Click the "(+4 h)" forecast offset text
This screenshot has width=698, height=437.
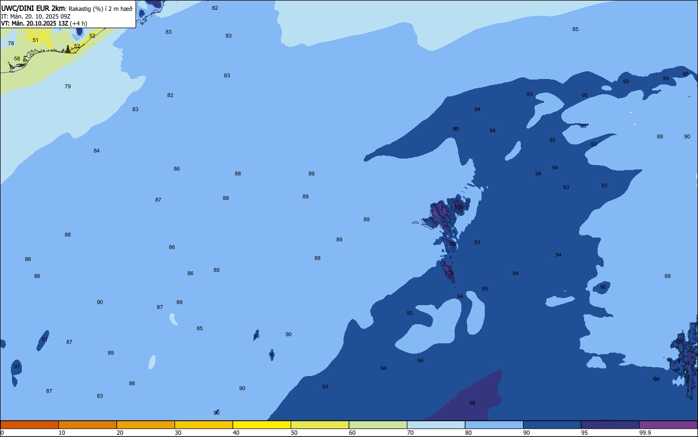coord(79,23)
